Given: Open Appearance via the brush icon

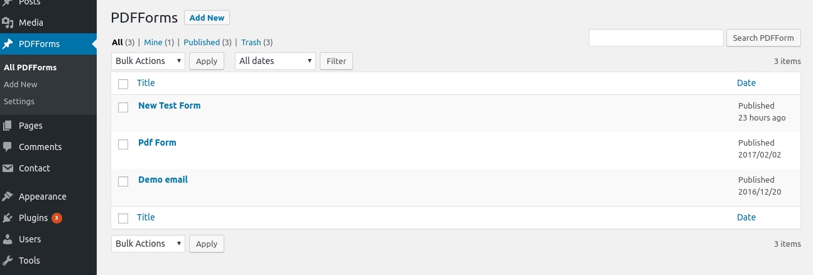Looking at the screenshot, I should coord(8,197).
